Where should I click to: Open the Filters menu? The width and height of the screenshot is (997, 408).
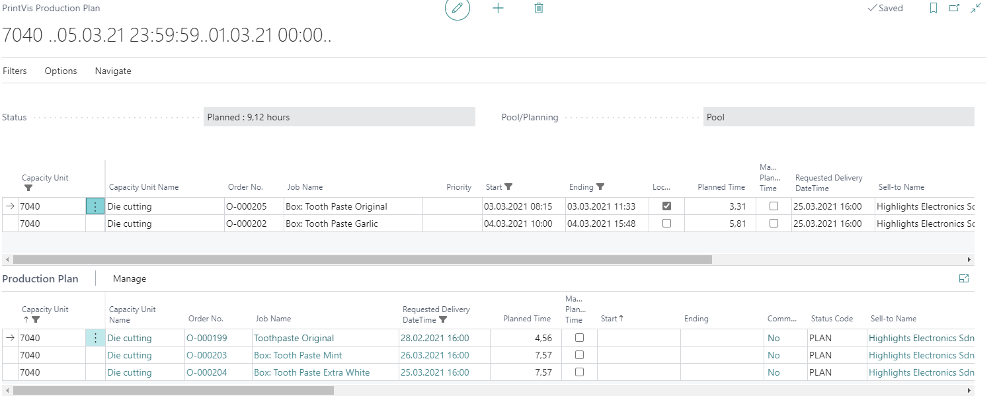click(x=15, y=71)
